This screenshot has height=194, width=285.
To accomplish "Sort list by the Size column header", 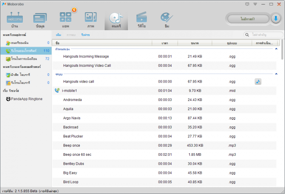I will [x=195, y=43].
